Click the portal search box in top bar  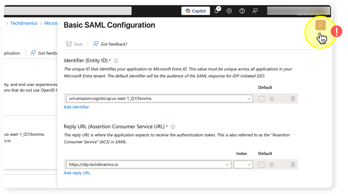pos(68,11)
